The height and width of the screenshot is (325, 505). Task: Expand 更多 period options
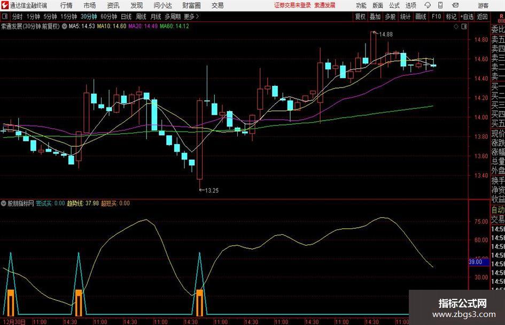pos(191,17)
